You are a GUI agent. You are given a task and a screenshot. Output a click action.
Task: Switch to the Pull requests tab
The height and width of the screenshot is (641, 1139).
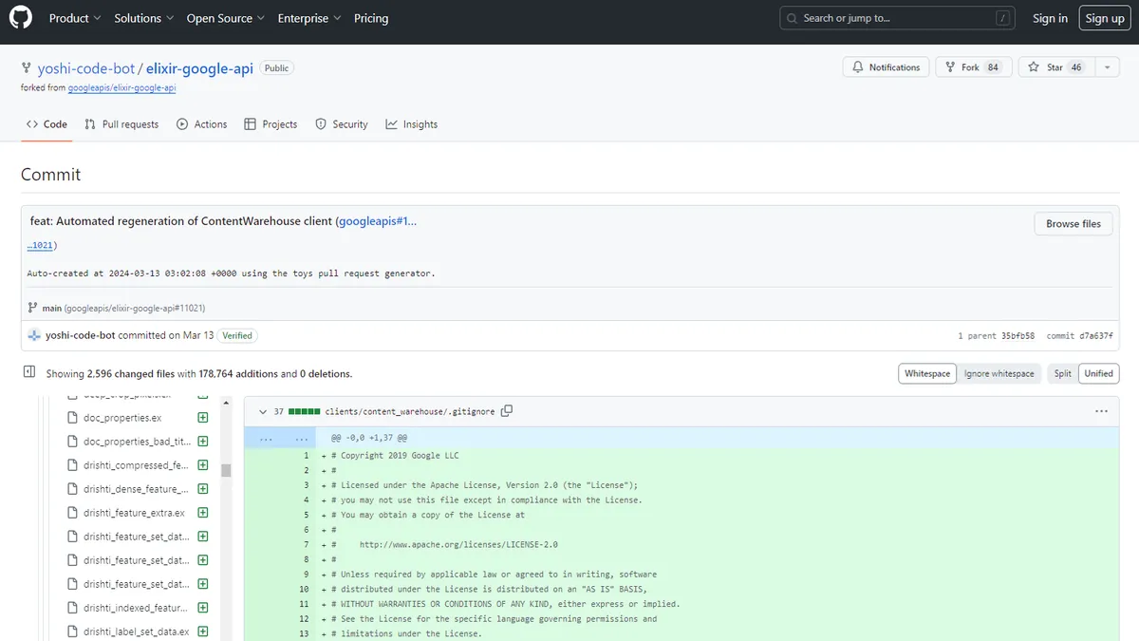point(121,124)
